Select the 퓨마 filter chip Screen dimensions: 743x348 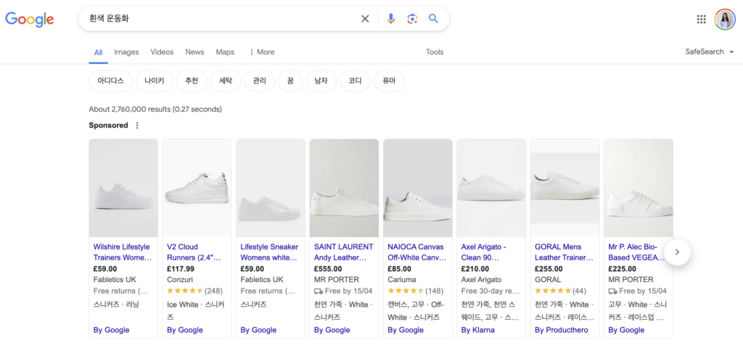click(x=389, y=81)
